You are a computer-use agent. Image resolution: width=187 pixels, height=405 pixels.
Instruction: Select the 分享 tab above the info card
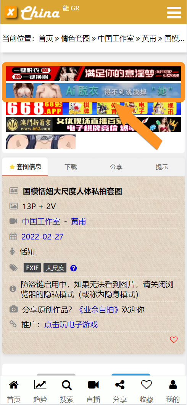116,167
